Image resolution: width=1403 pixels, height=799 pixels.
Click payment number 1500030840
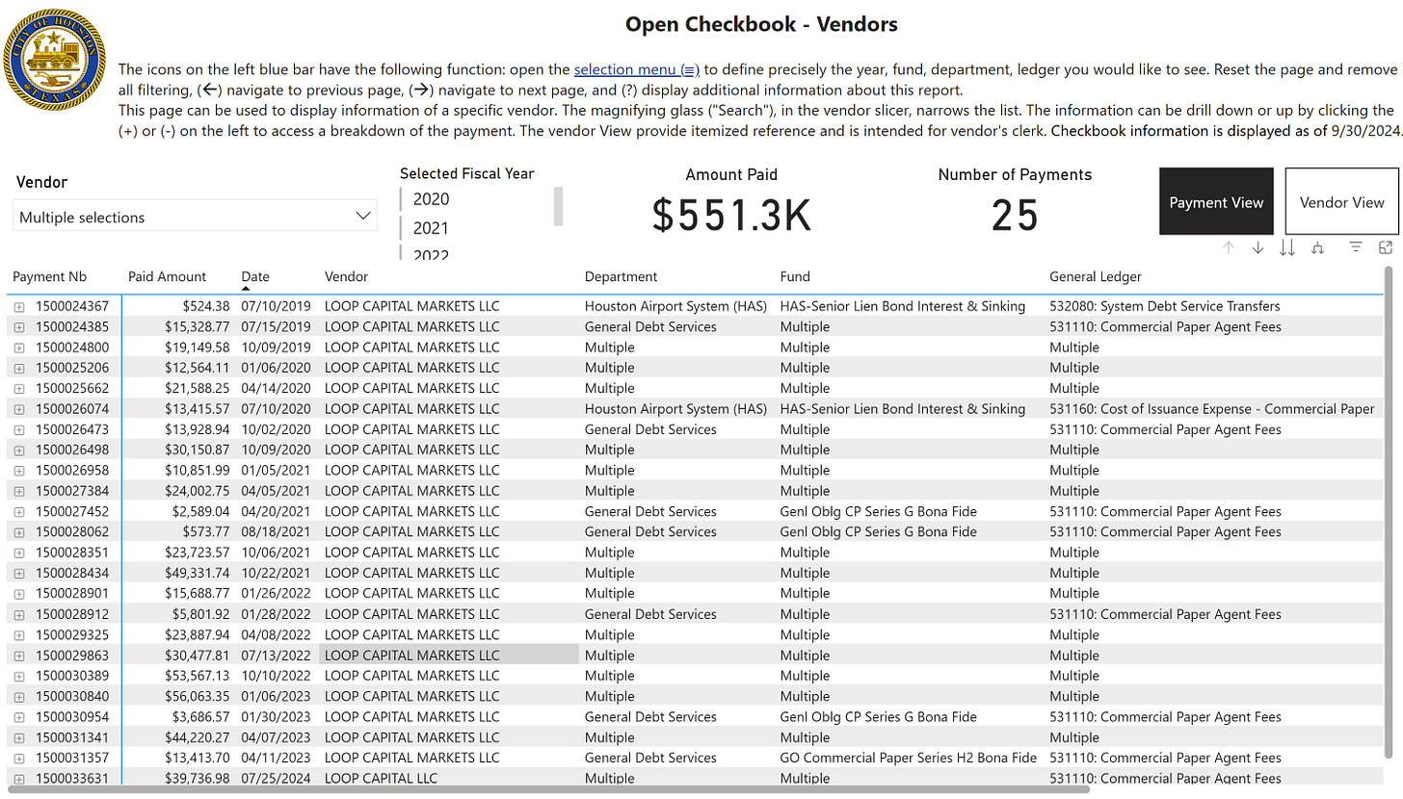point(72,696)
